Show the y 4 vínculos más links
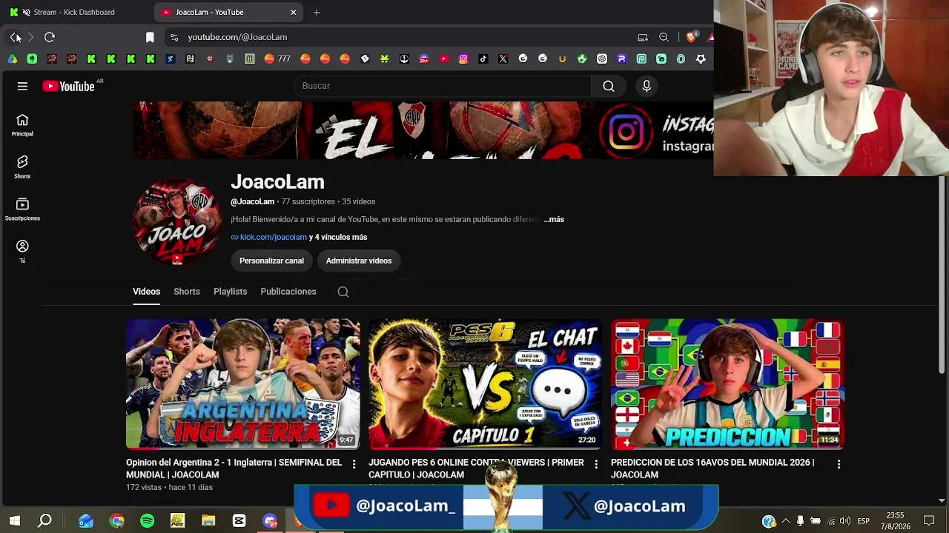This screenshot has height=533, width=949. (x=338, y=237)
